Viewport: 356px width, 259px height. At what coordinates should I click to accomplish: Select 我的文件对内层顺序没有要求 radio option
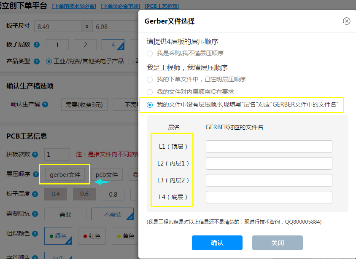(150, 92)
